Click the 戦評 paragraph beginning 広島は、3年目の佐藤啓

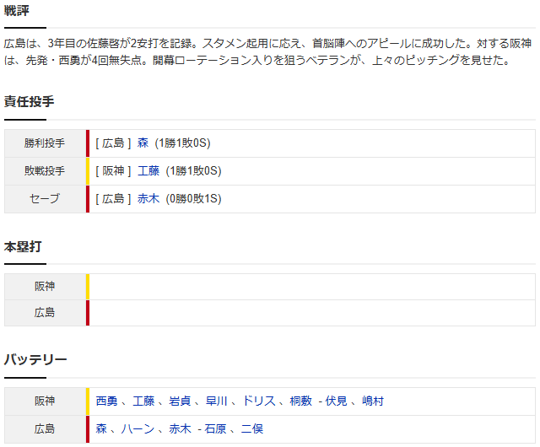click(268, 51)
